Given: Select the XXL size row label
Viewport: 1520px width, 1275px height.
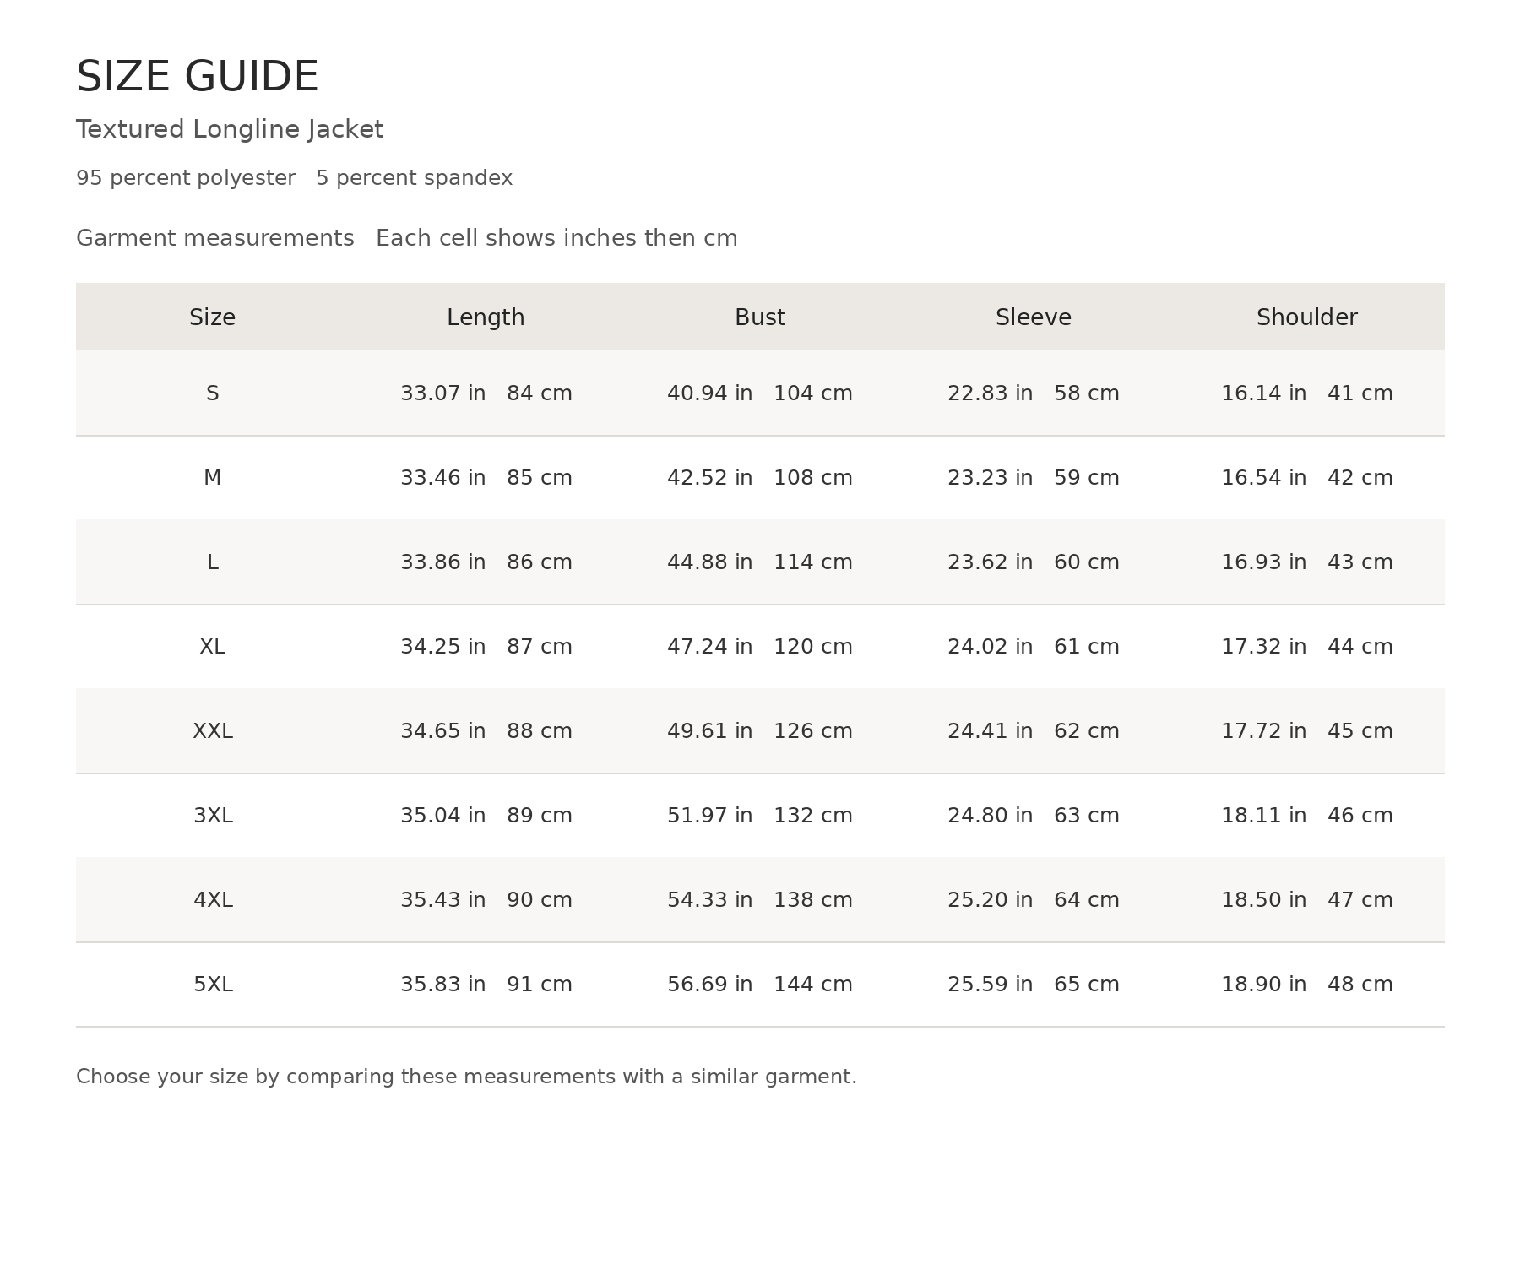Looking at the screenshot, I should [x=213, y=731].
